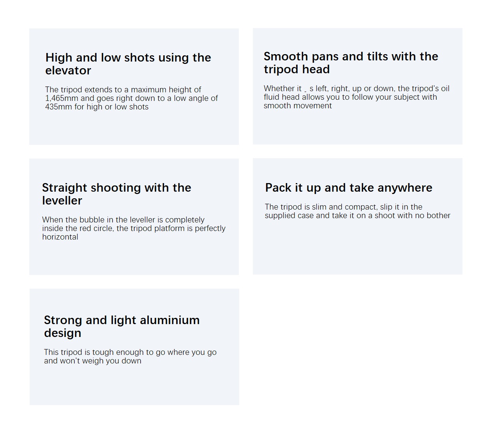This screenshot has height=432, width=496.
Task: Select the oil fluid head description text
Action: (357, 97)
